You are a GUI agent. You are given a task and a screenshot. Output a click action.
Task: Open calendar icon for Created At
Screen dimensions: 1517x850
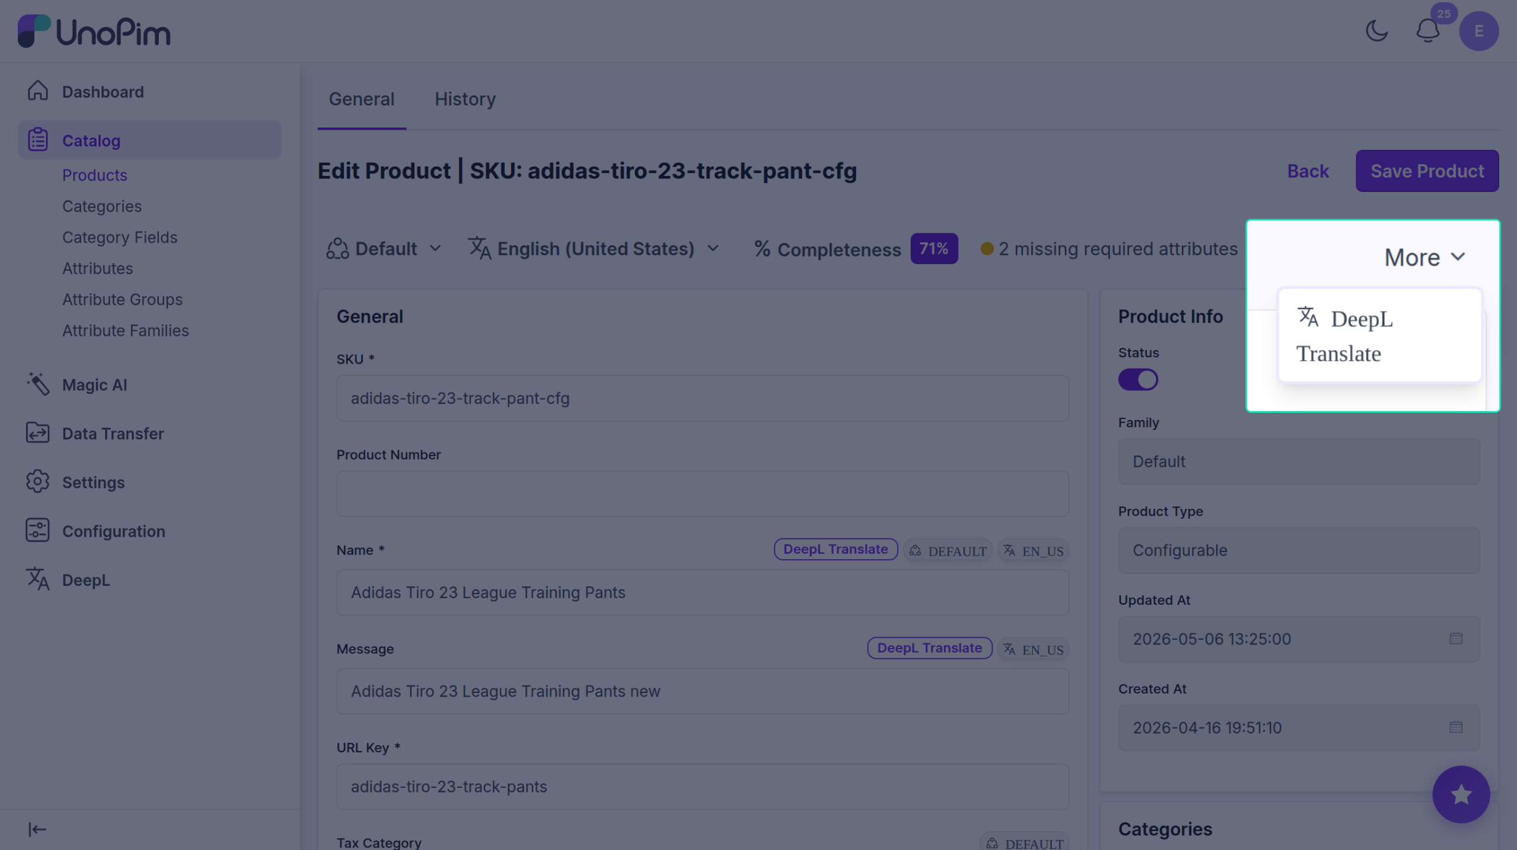(1455, 727)
